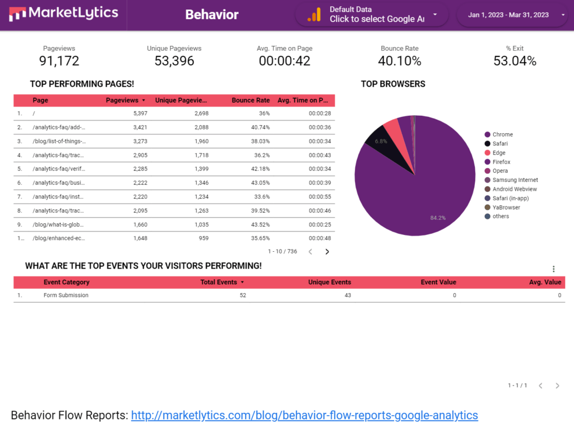Click previous page arrow in events table
The height and width of the screenshot is (428, 574).
click(x=540, y=385)
